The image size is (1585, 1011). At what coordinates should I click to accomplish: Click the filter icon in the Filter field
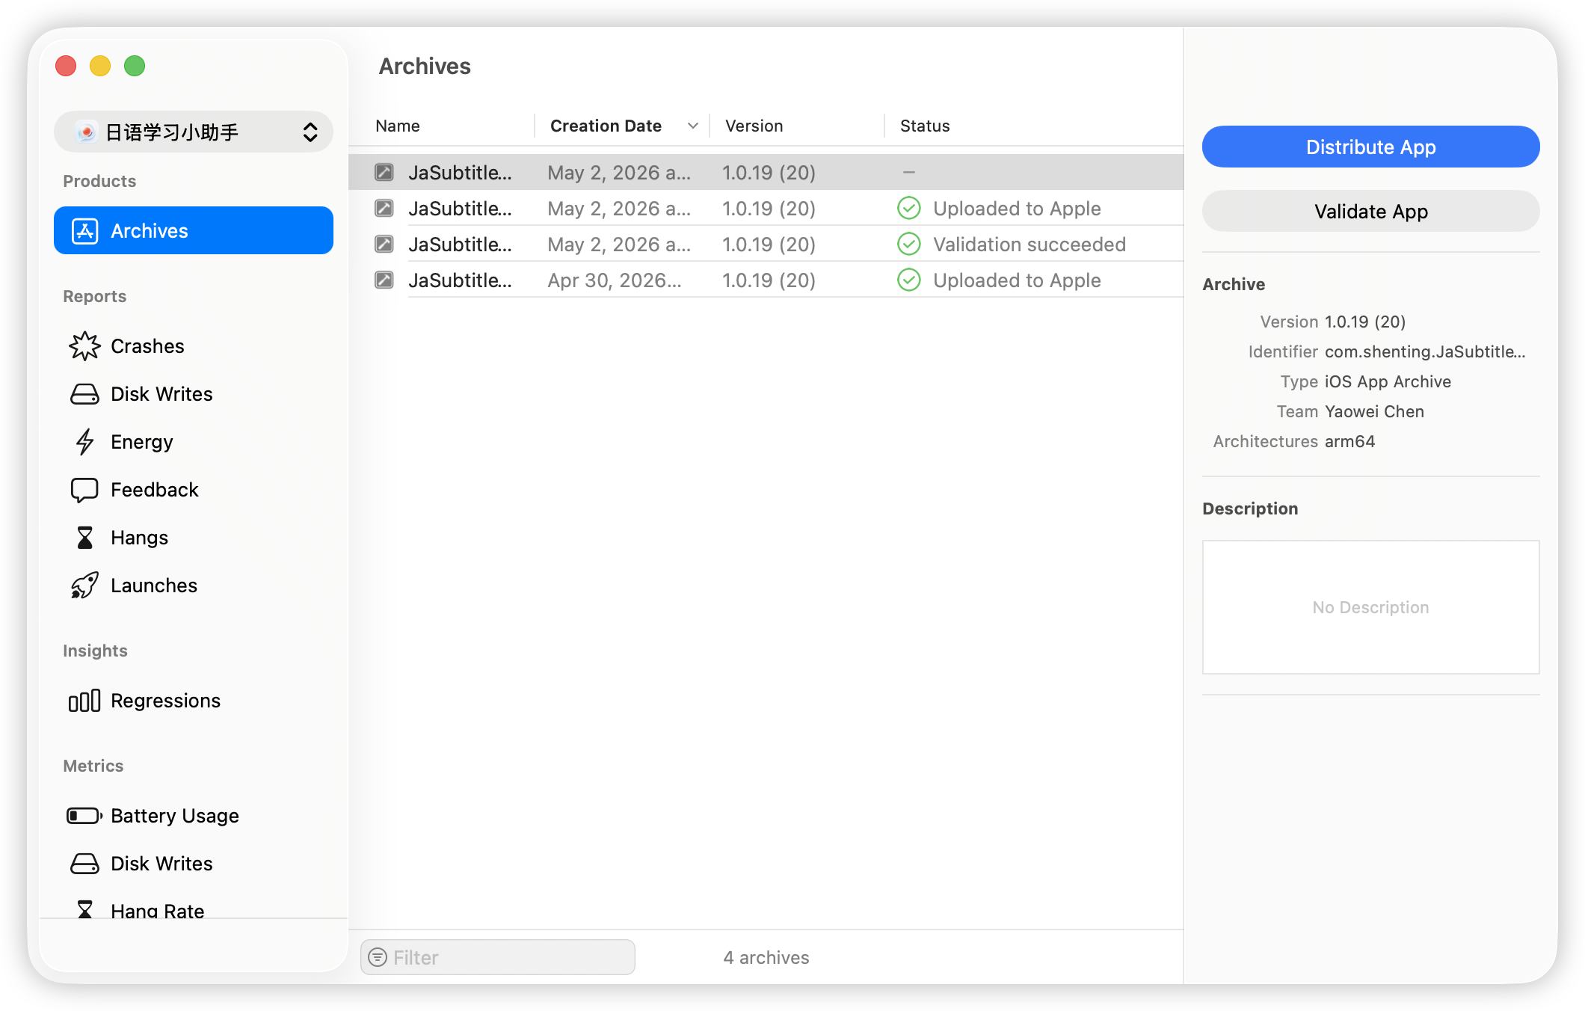pyautogui.click(x=378, y=957)
